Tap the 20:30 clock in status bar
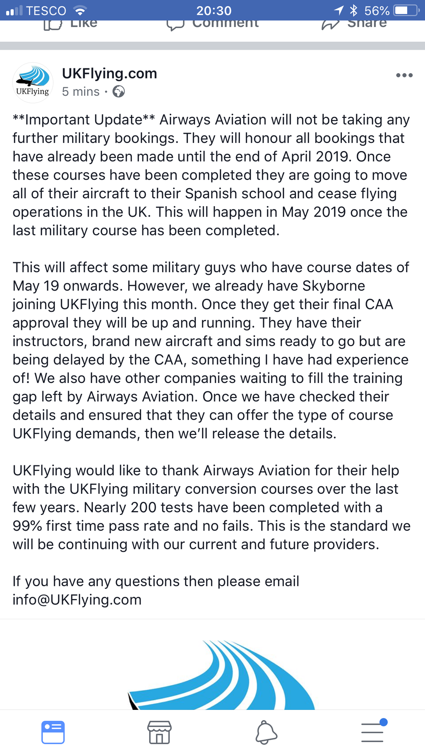425x755 pixels. tap(214, 11)
